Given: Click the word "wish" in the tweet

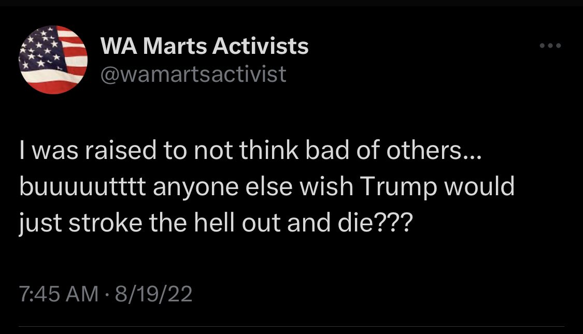Looking at the screenshot, I should (325, 186).
